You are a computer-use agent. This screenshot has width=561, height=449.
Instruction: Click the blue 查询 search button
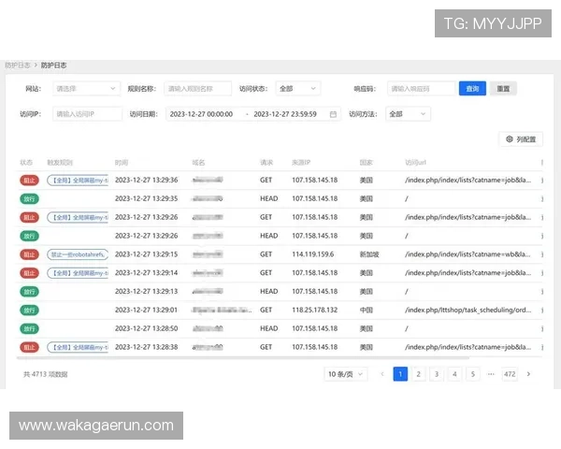click(x=472, y=89)
